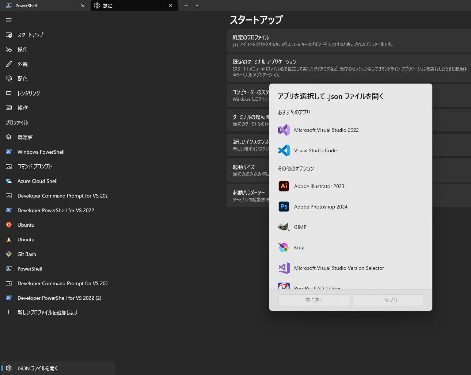This screenshot has width=471, height=375.
Task: Click the plus icon to add a profile
Action: tap(9, 312)
